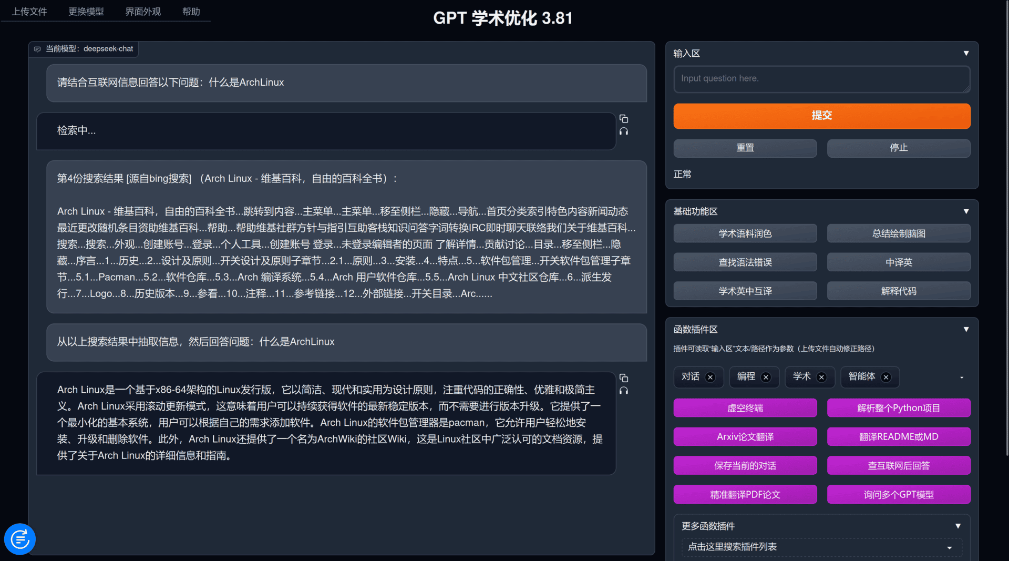
Task: Click the '从以上搜索结果中抽取信息' message
Action: point(346,342)
